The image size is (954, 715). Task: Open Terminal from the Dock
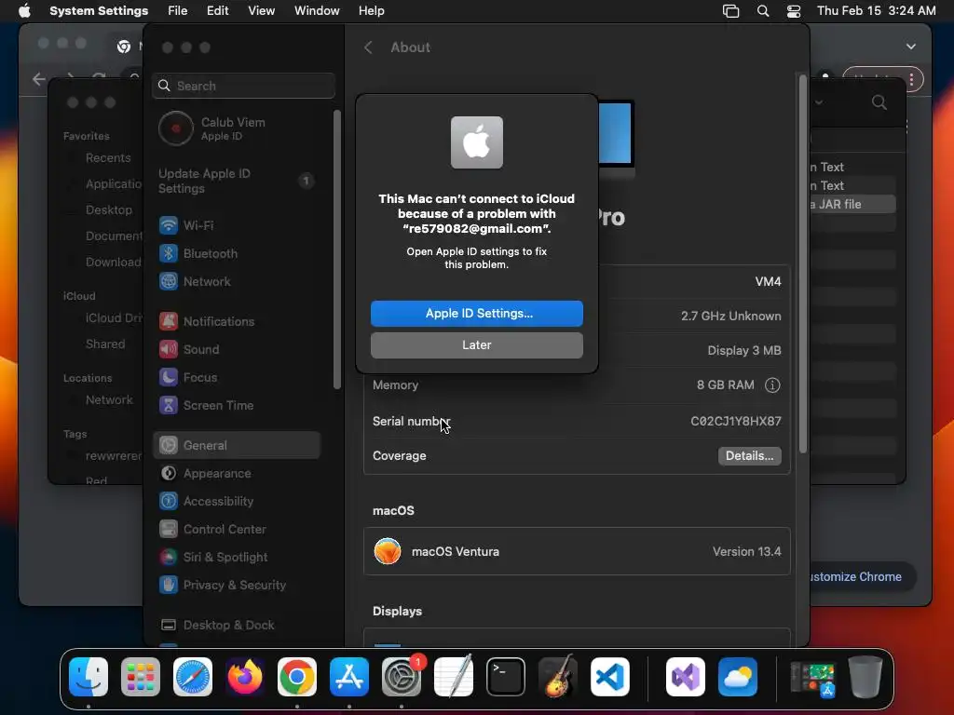(506, 677)
